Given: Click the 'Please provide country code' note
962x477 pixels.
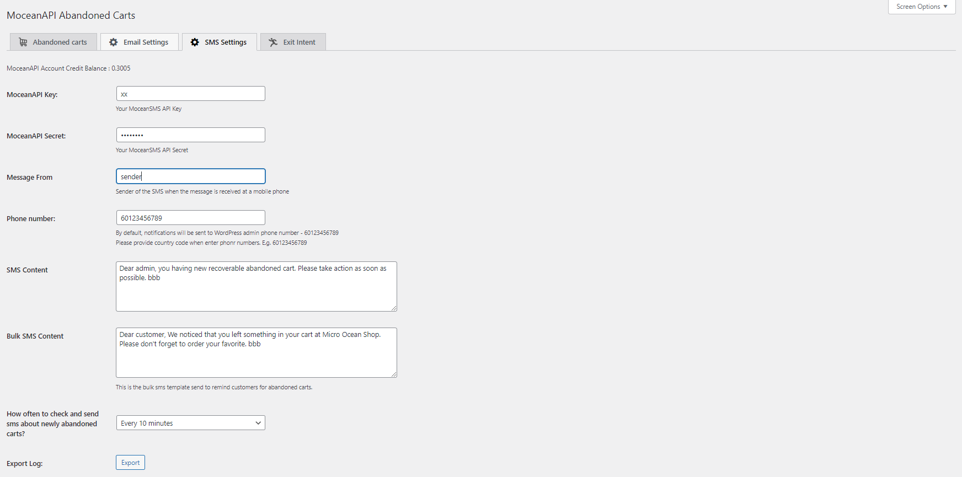Looking at the screenshot, I should 211,243.
